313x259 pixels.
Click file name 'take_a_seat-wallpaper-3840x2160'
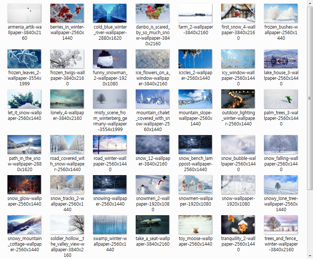(x=153, y=241)
